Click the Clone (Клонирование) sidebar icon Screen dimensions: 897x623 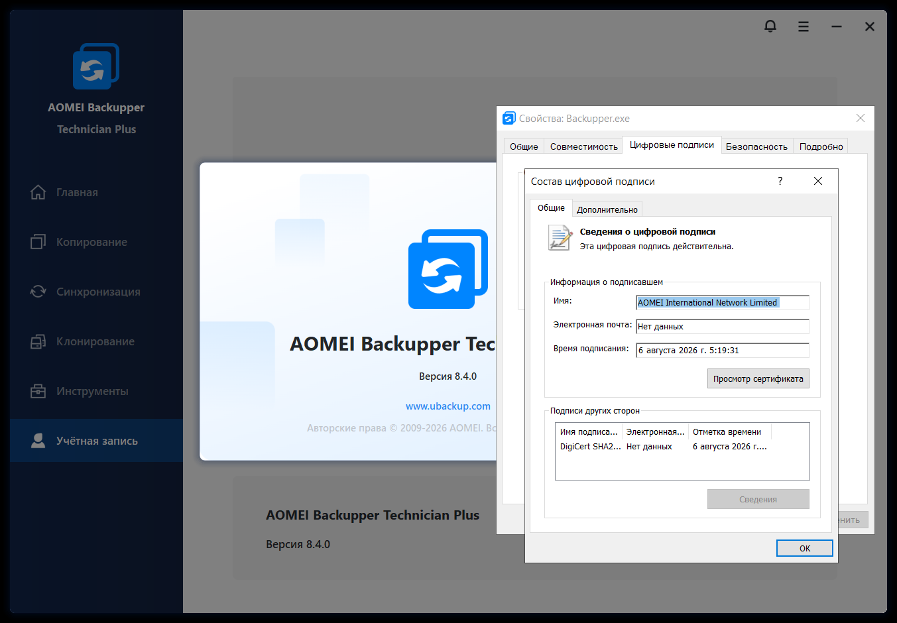pos(38,341)
